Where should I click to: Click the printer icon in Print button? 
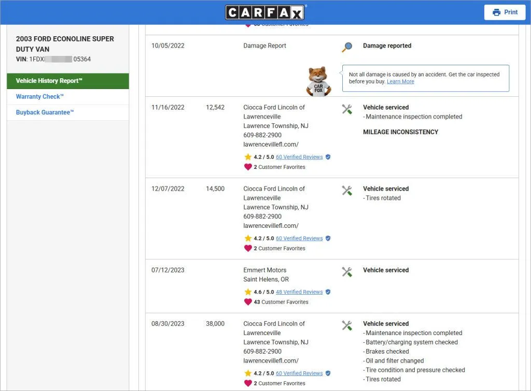coord(496,12)
